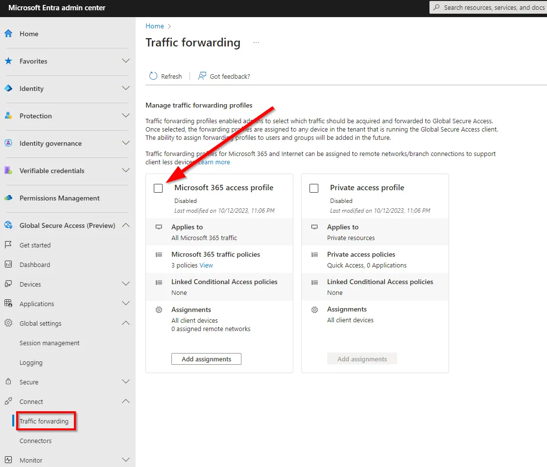Open the Connectors menu item
Viewport: 547px width, 467px height.
pos(36,441)
